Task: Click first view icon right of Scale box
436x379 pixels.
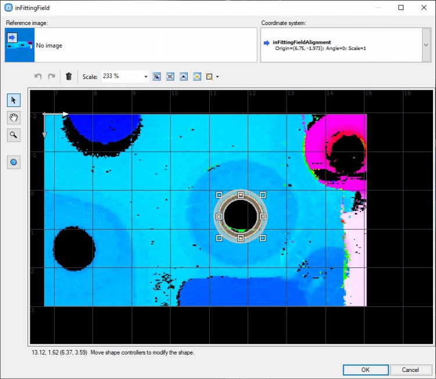Action: 156,76
